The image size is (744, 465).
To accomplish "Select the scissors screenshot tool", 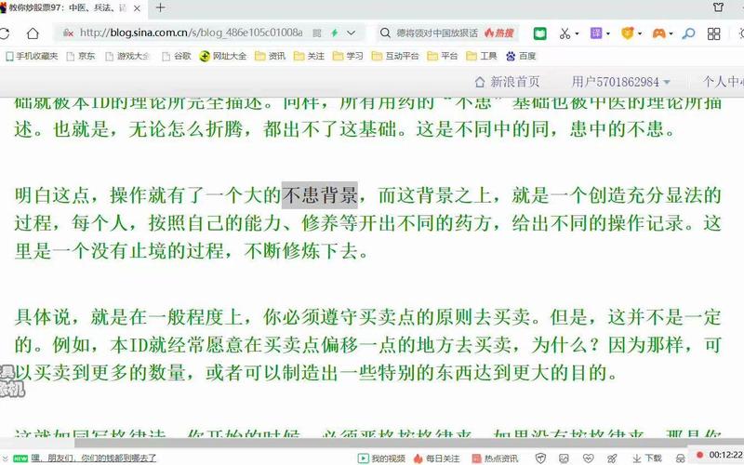I will [x=565, y=33].
